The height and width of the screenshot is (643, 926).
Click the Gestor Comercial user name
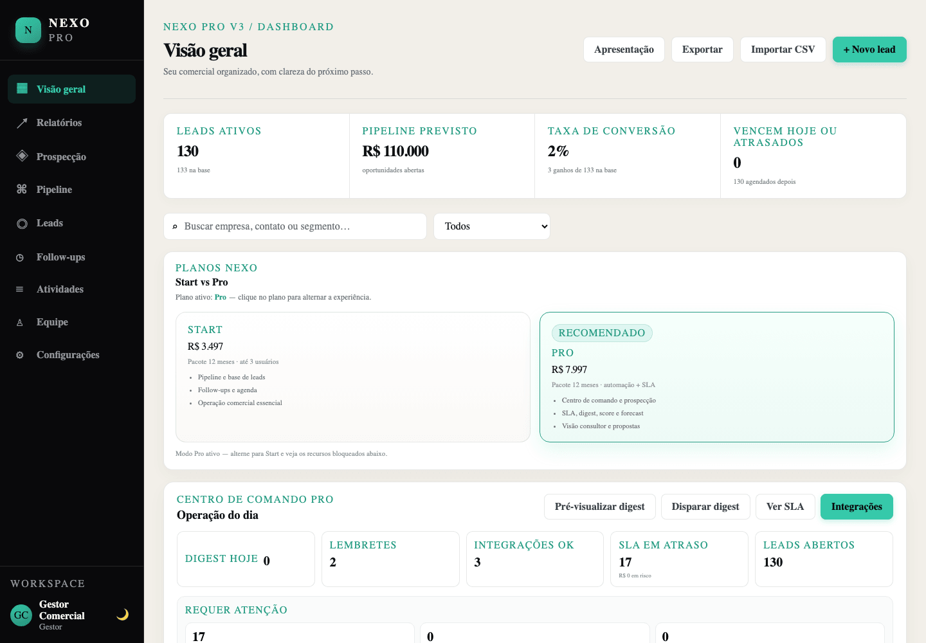(62, 610)
